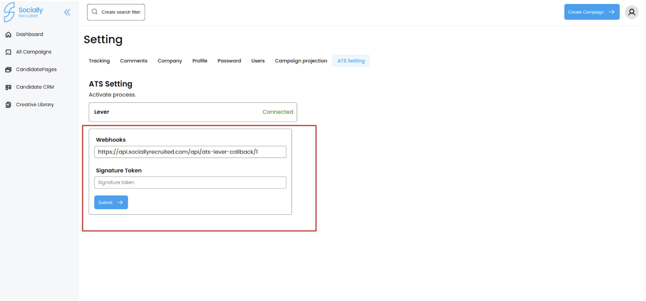The image size is (646, 301).
Task: Open the Company tab
Action: [x=170, y=61]
